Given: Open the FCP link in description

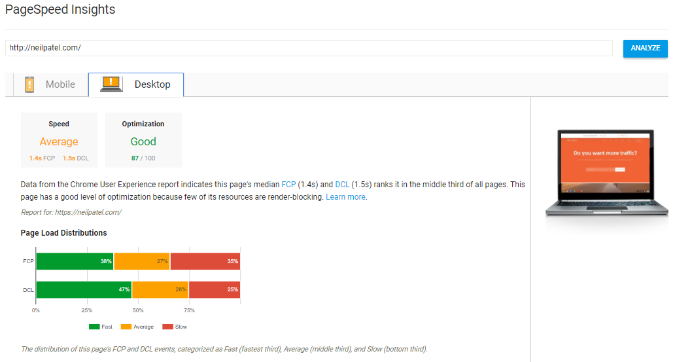Looking at the screenshot, I should [288, 185].
